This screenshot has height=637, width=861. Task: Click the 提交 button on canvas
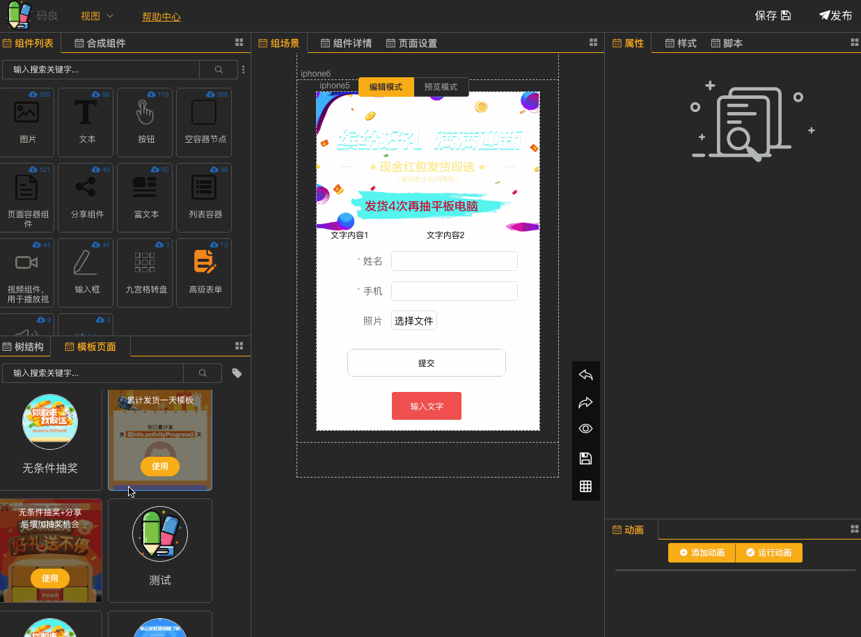(x=427, y=363)
